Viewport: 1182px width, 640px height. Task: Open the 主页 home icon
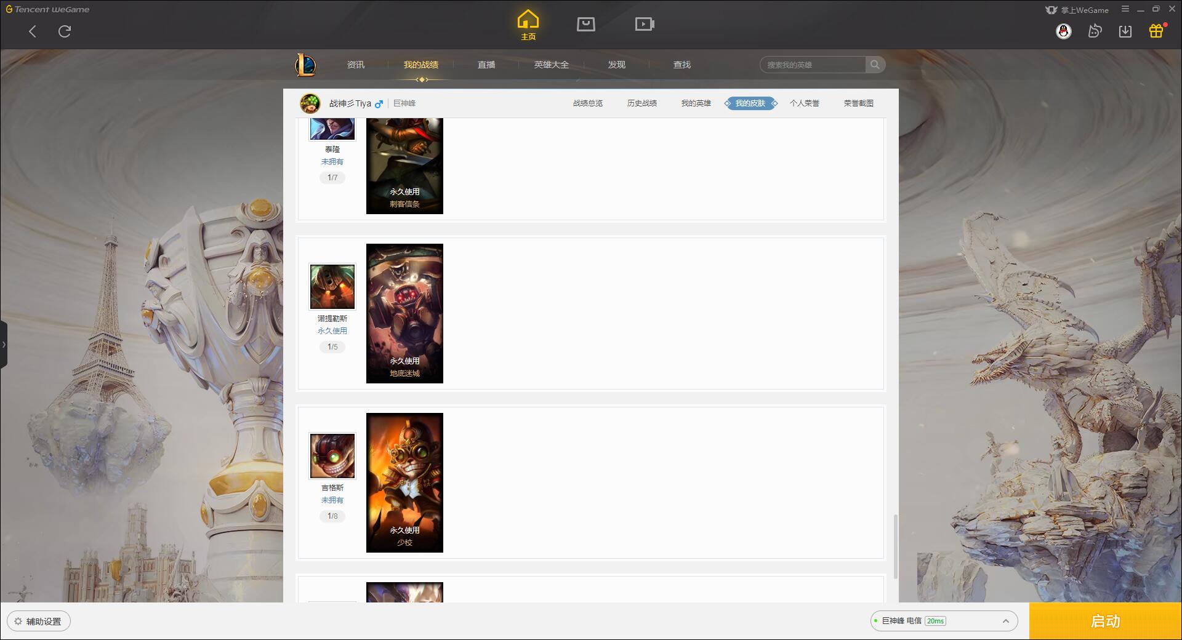pyautogui.click(x=528, y=25)
